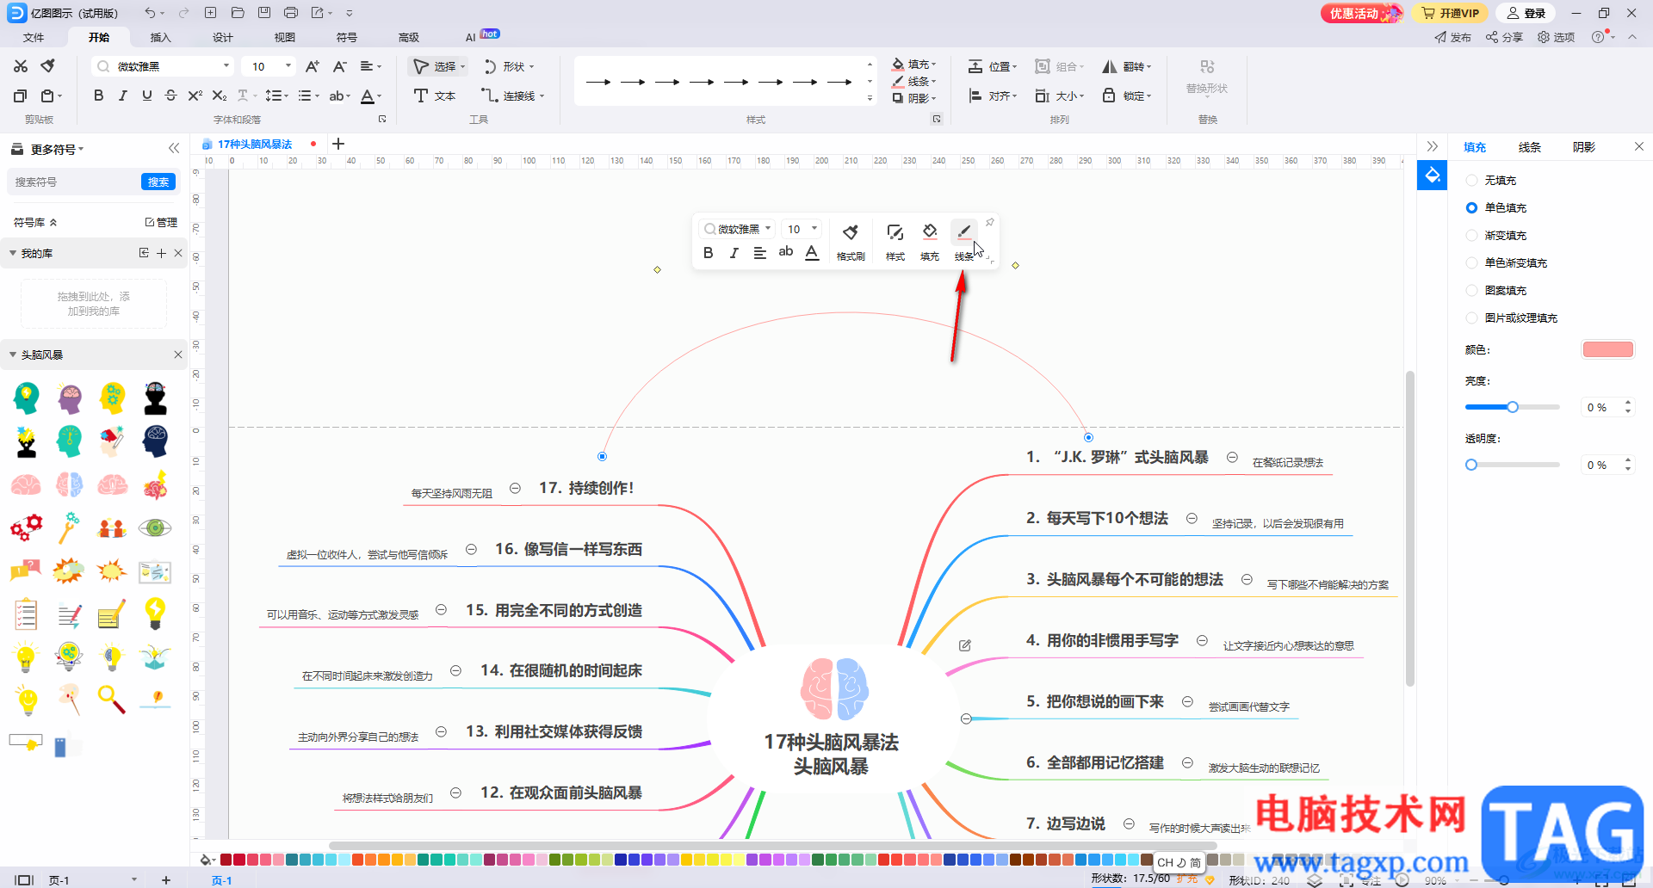Click the Print icon in title bar

pyautogui.click(x=291, y=13)
